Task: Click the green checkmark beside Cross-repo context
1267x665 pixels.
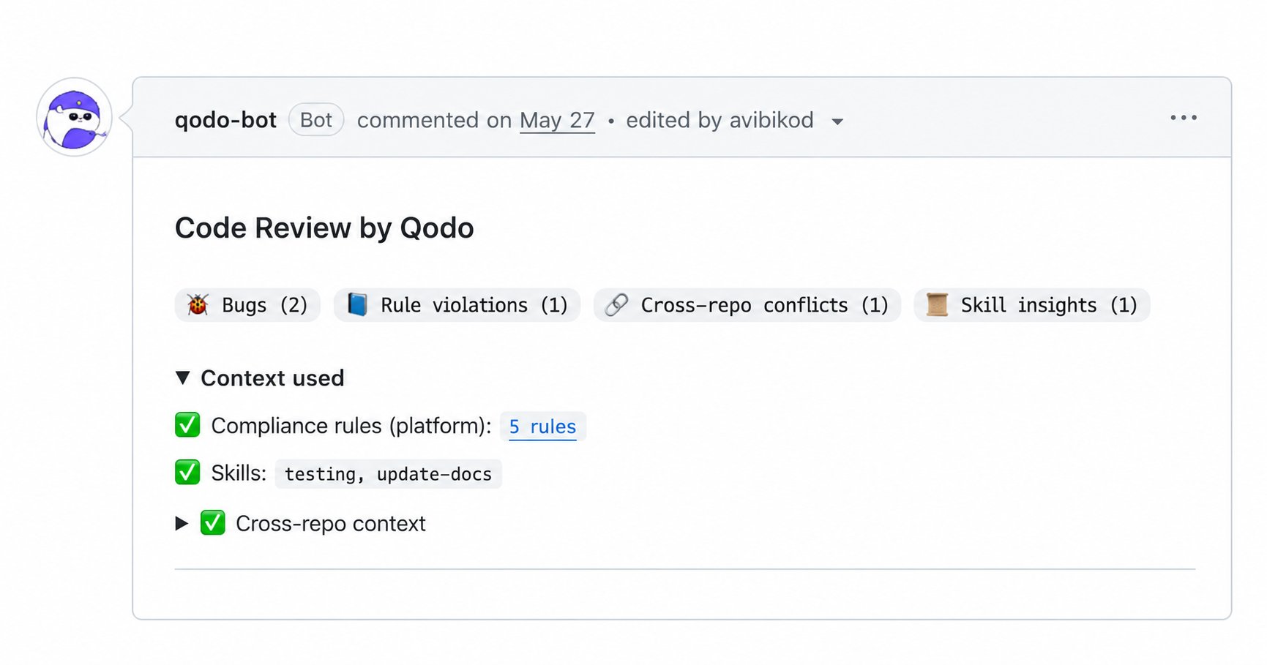Action: (213, 523)
